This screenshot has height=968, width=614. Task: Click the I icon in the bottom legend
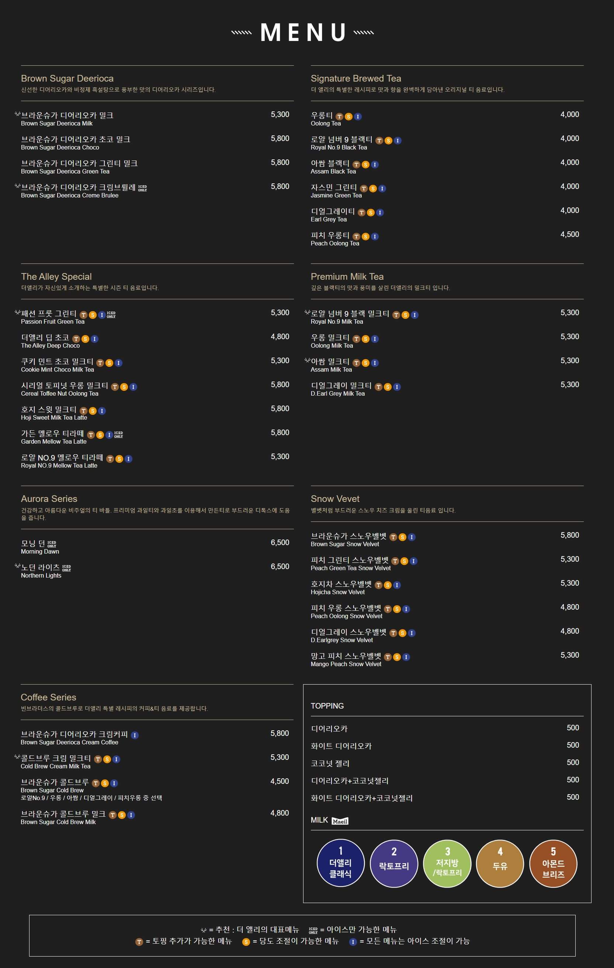tap(353, 942)
